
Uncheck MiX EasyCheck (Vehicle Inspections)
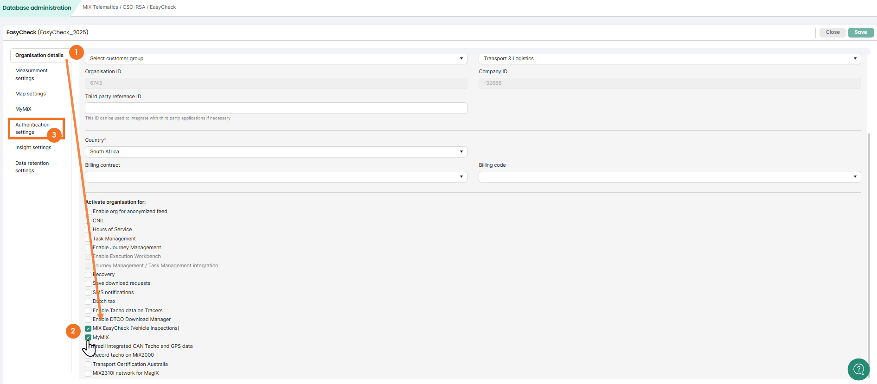coord(88,328)
